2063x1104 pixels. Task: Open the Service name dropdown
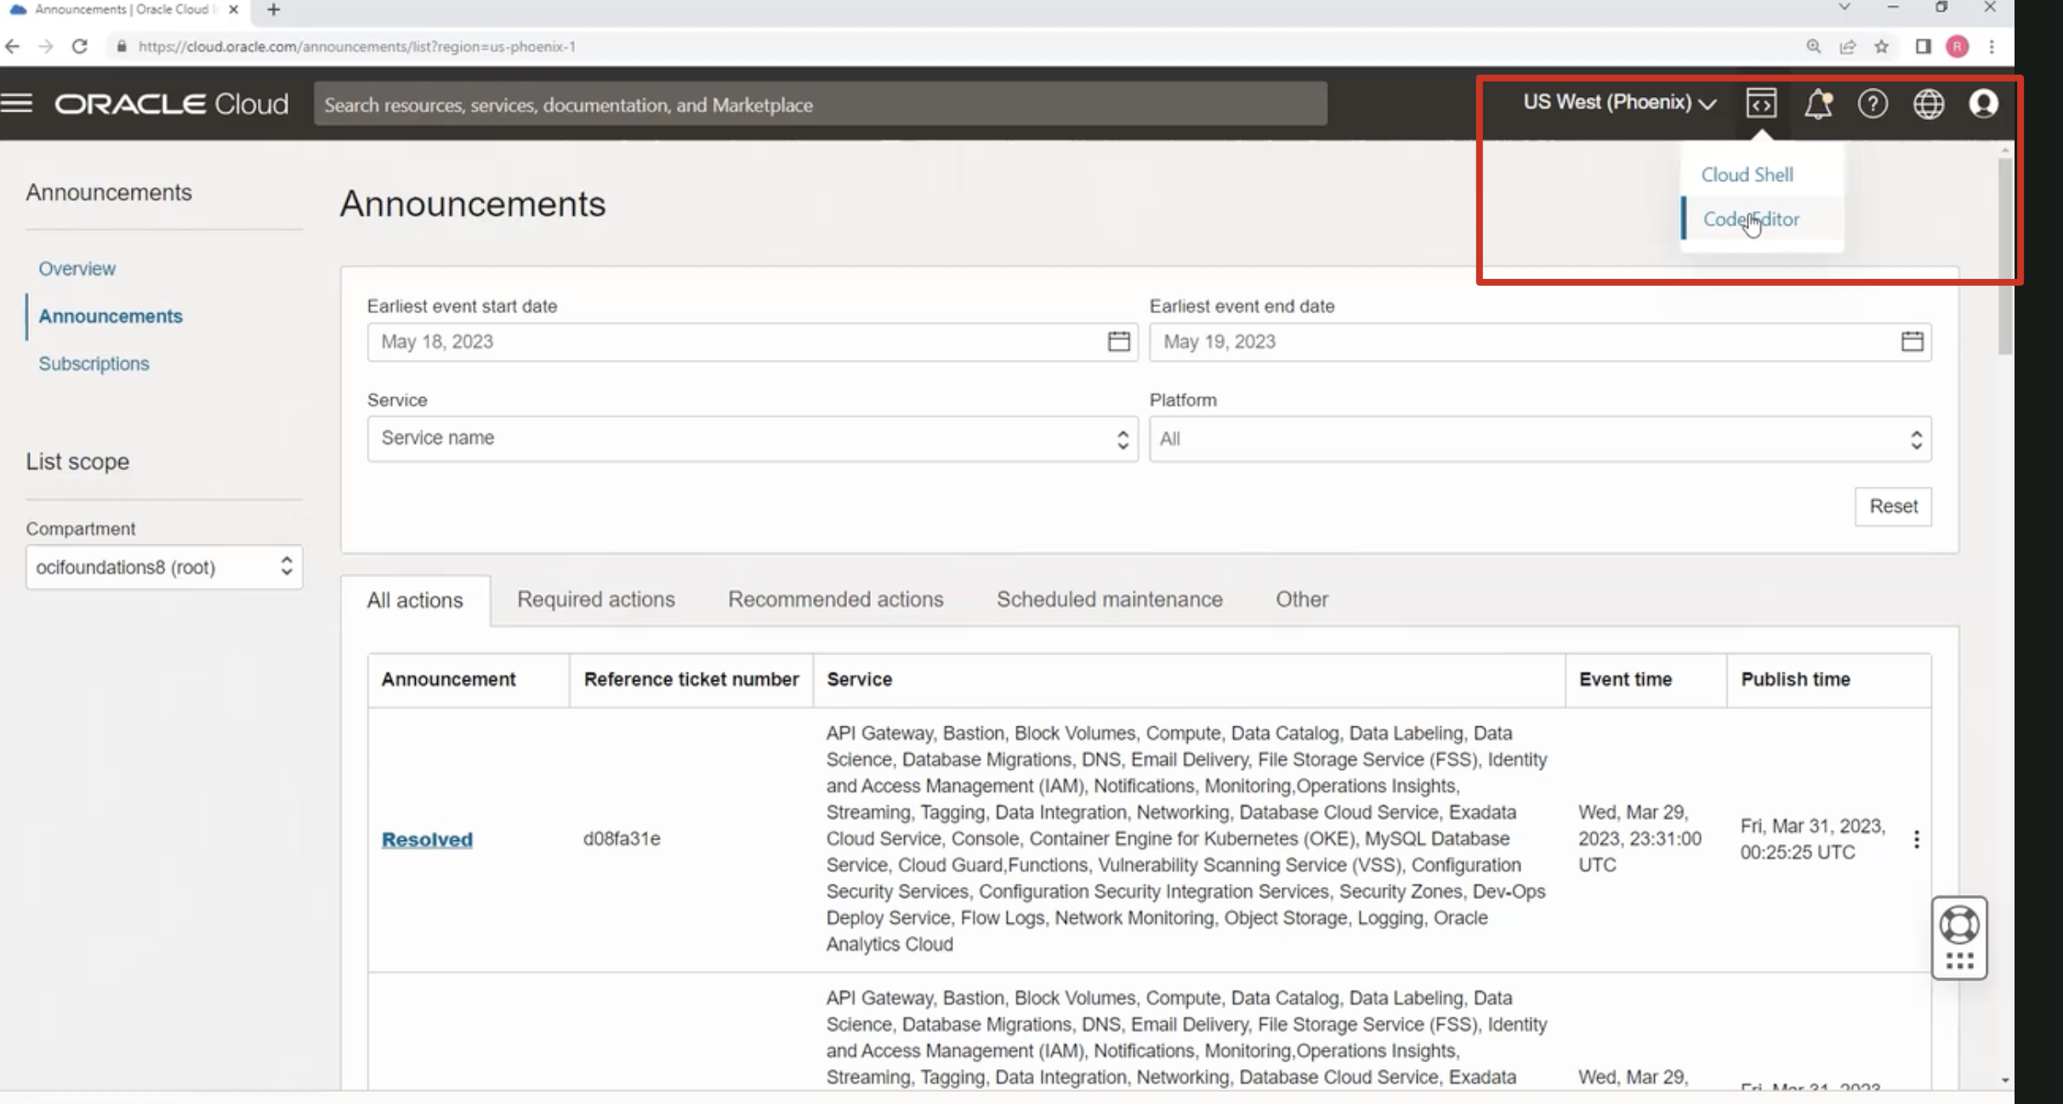752,438
